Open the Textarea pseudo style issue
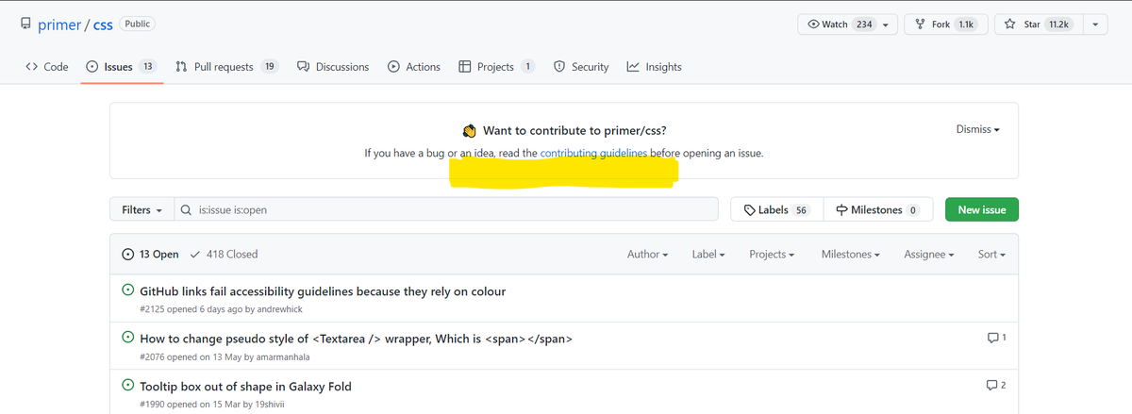The image size is (1132, 414). (356, 339)
